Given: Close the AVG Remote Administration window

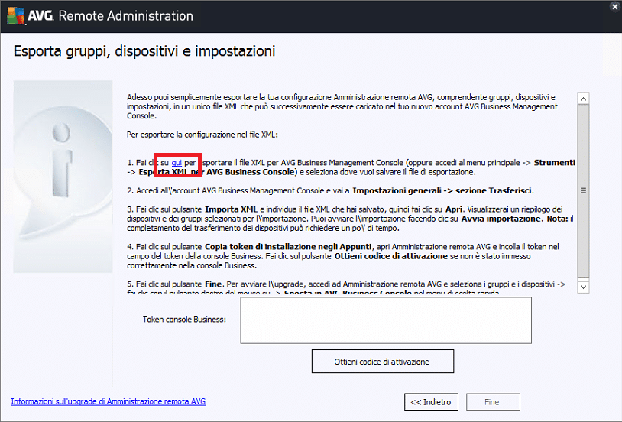Looking at the screenshot, I should [x=614, y=6].
